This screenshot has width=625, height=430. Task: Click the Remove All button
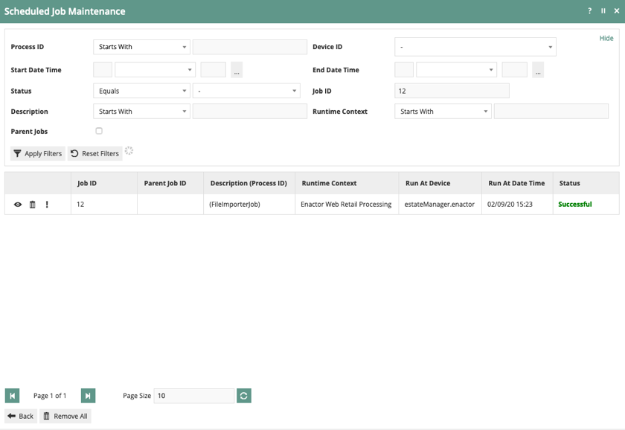coord(65,416)
